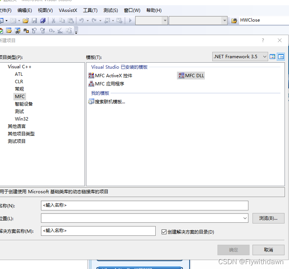Click the solution name input field

click(x=98, y=231)
